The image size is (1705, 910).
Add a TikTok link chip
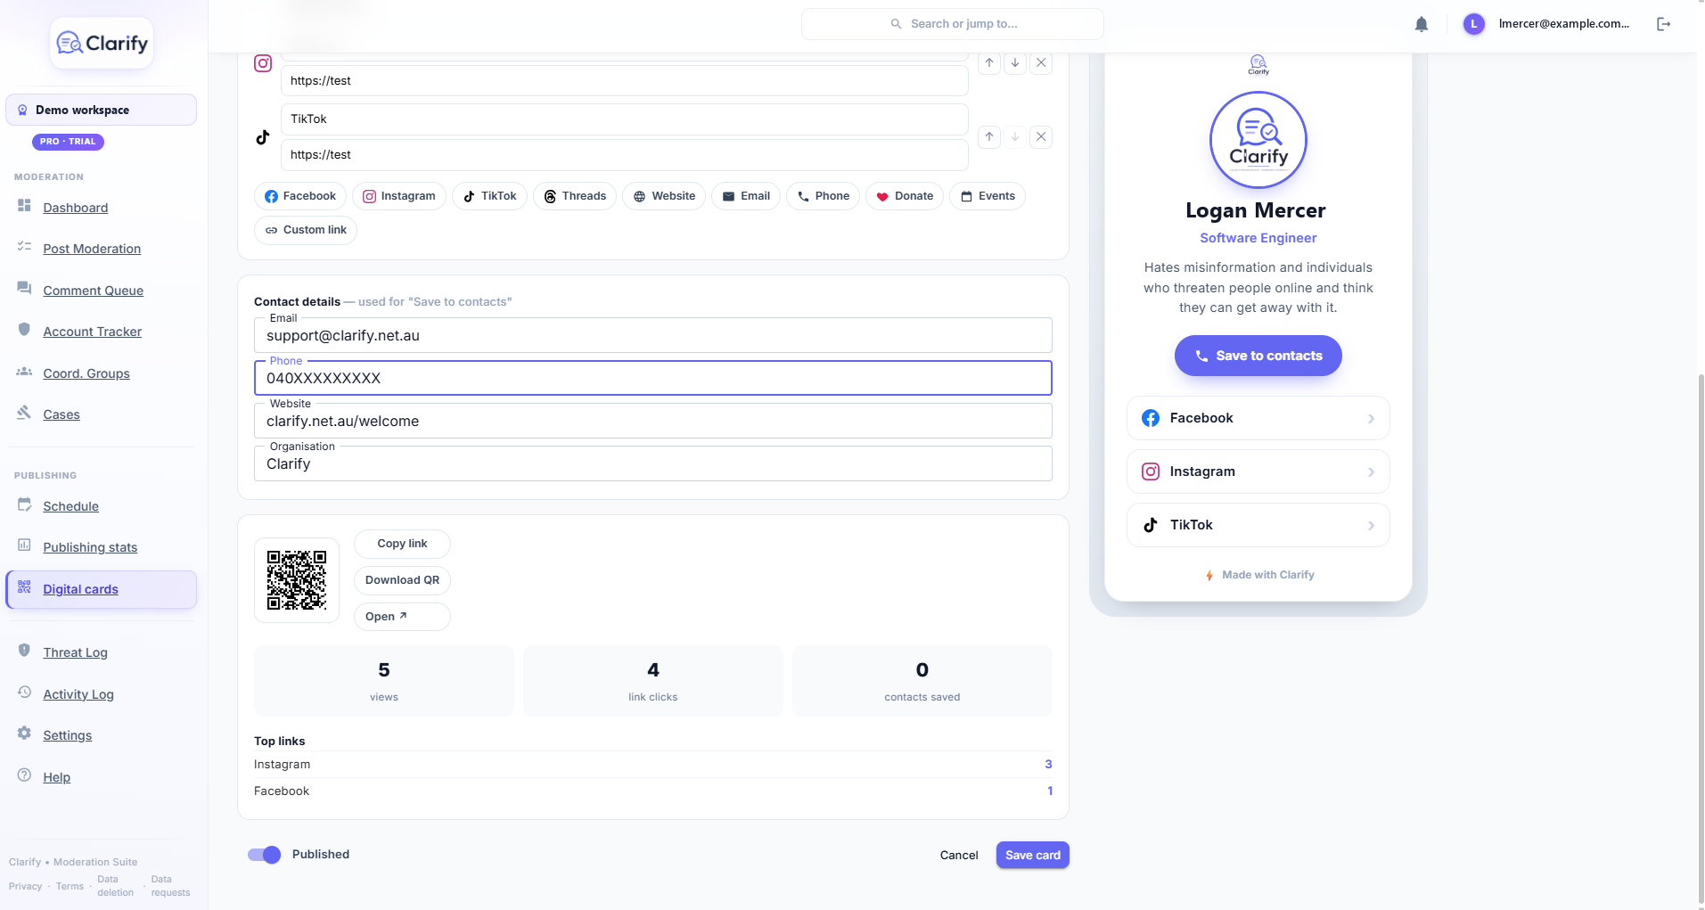click(x=490, y=196)
